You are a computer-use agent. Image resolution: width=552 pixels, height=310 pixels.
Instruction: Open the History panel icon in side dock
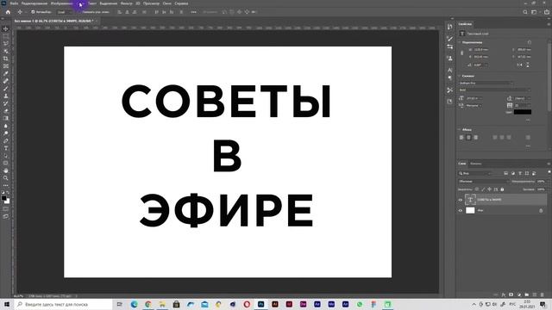point(449,27)
